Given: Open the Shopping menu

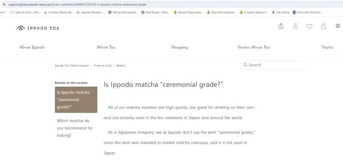Looking at the screenshot, I should pos(180,47).
